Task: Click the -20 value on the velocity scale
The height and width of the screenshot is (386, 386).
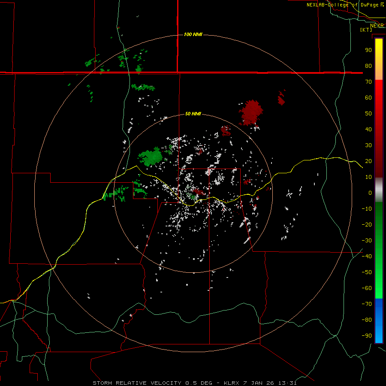Action: 367,224
